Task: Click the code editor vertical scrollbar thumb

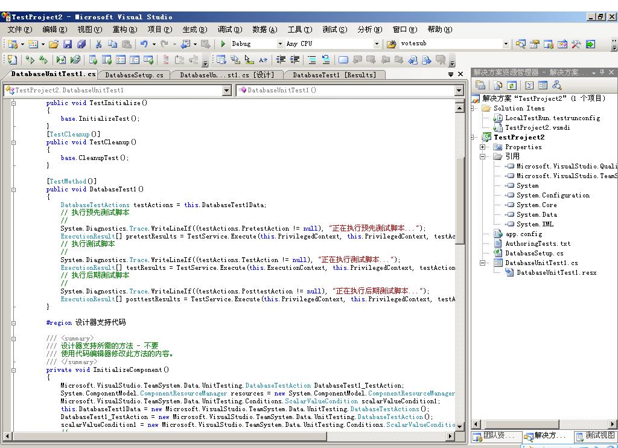Action: (x=459, y=201)
